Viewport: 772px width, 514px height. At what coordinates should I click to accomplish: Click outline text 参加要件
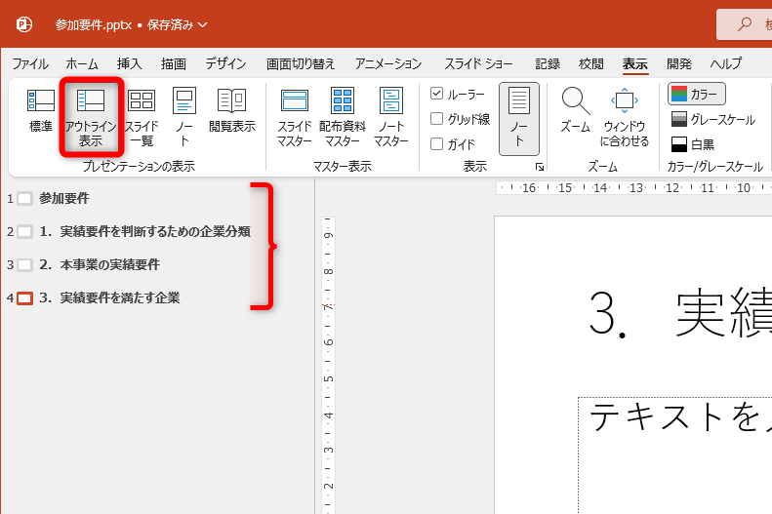(x=64, y=198)
